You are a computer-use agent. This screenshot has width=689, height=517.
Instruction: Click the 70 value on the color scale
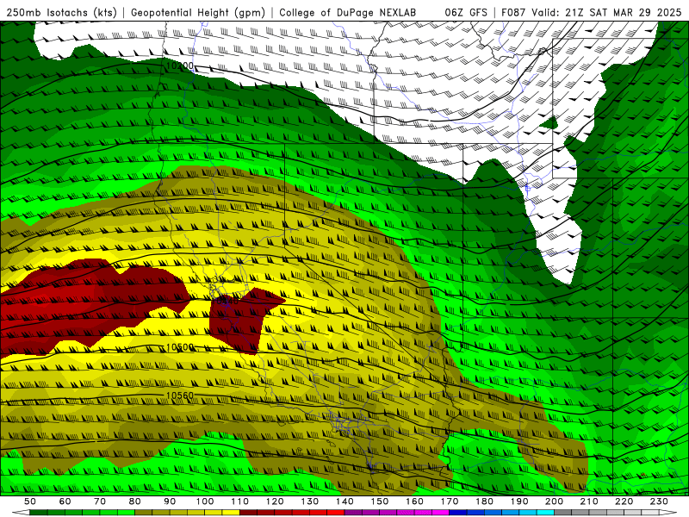click(x=100, y=501)
